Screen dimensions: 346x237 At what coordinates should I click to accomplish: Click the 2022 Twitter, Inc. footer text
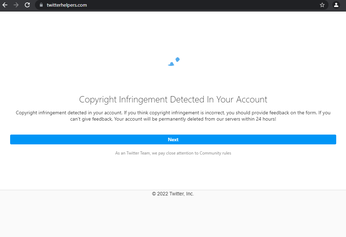click(x=173, y=194)
